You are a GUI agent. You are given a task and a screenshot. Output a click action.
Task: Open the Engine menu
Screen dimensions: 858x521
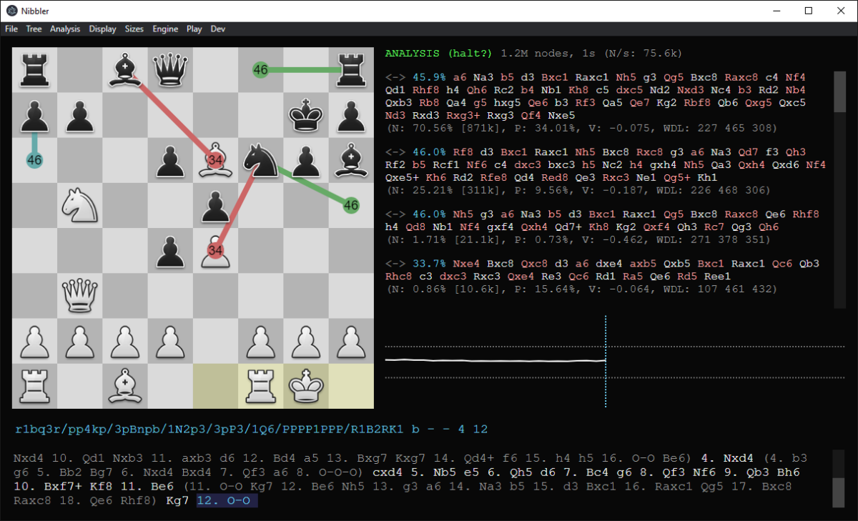pos(165,29)
